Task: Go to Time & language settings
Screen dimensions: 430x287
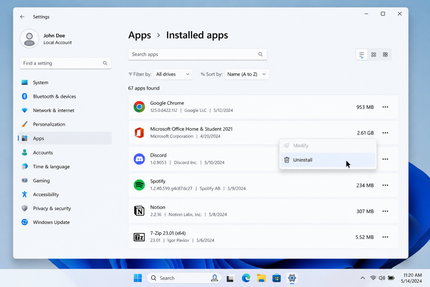Action: pyautogui.click(x=65, y=166)
